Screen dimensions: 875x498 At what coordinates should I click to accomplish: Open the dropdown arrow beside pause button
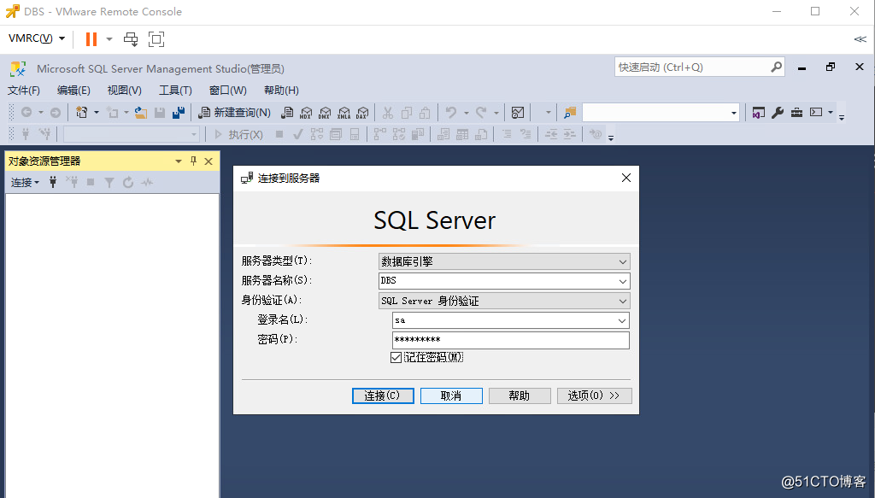[109, 39]
